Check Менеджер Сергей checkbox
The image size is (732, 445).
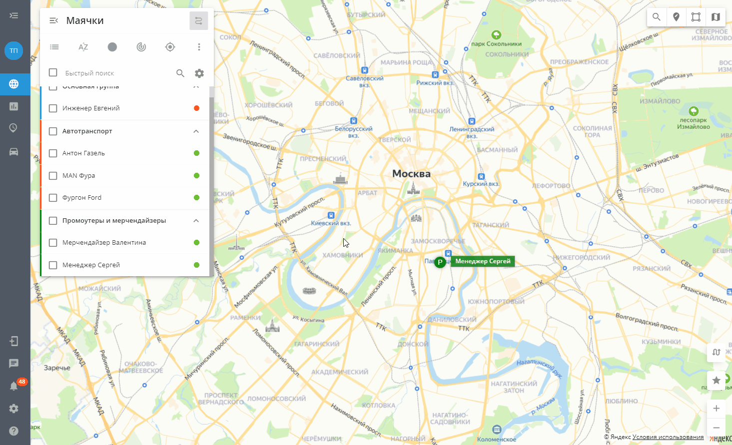[53, 265]
